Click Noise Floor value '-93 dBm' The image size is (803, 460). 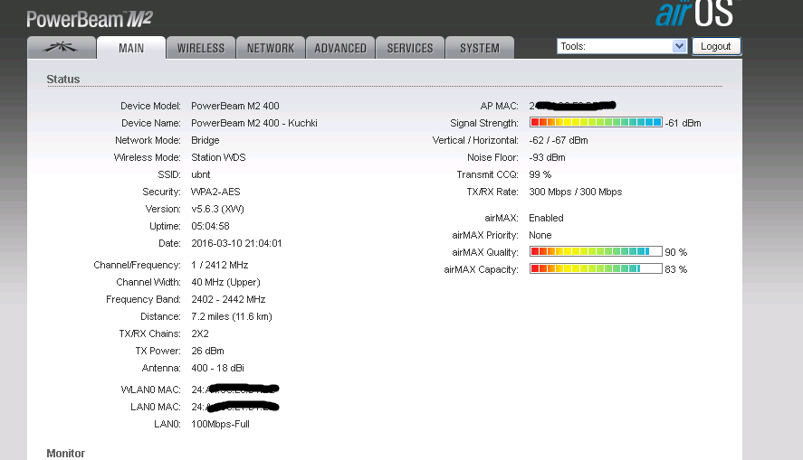click(547, 157)
